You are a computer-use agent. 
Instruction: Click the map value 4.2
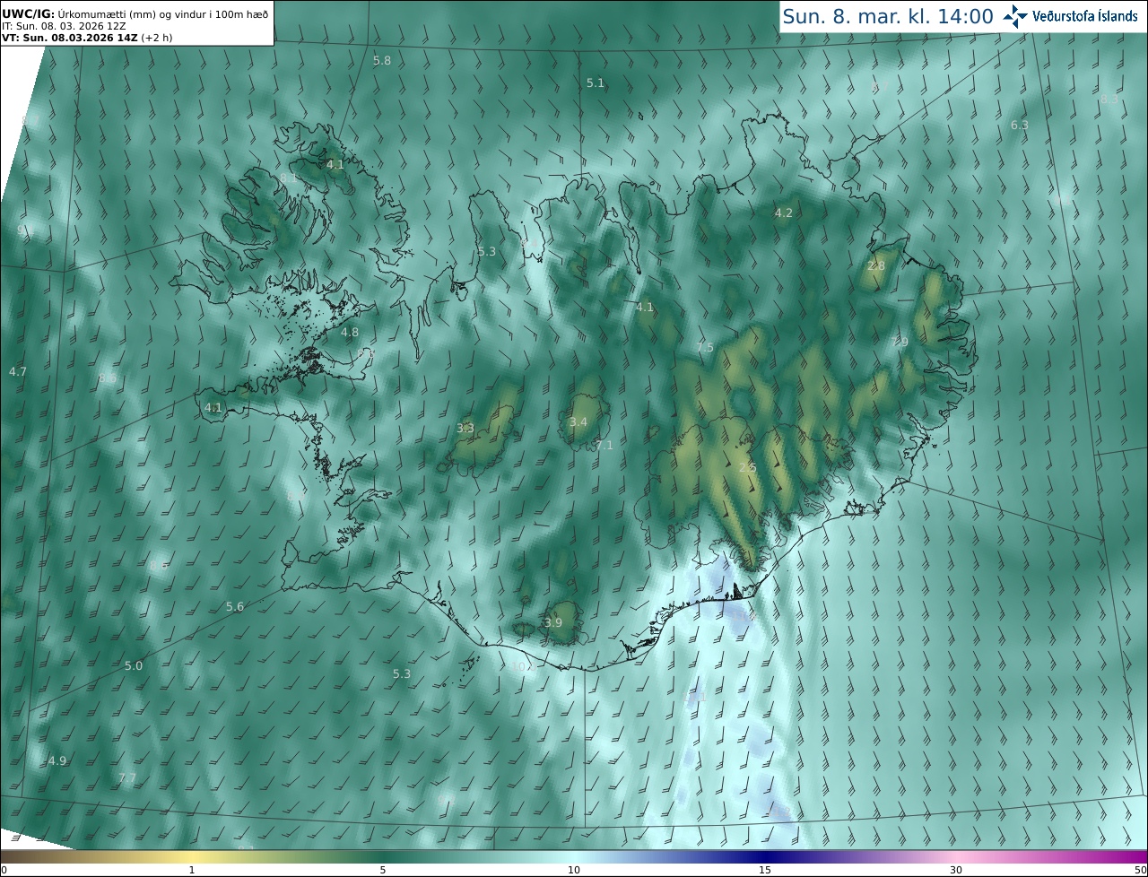[x=784, y=213]
